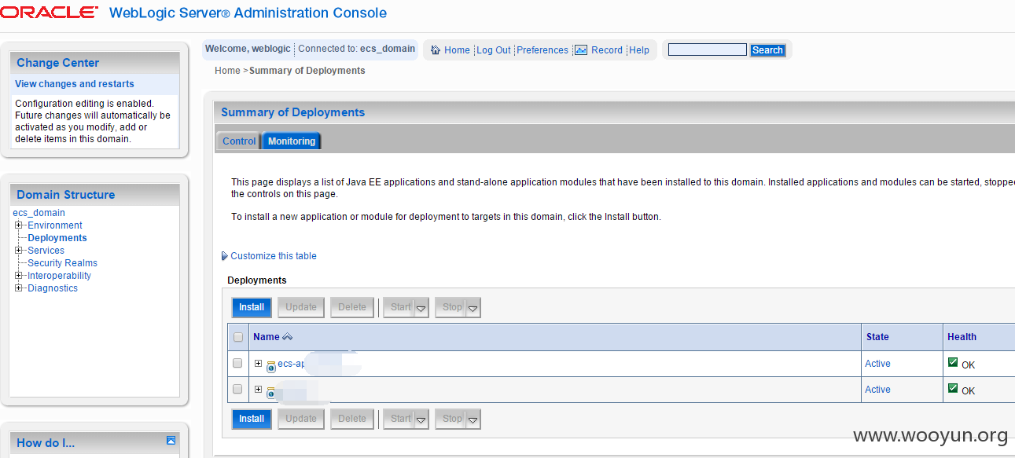Open the top Stop dropdown arrow
This screenshot has height=458, width=1015.
(473, 308)
